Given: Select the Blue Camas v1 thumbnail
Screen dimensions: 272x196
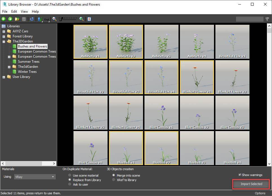Looking at the screenshot, I should 161,112.
